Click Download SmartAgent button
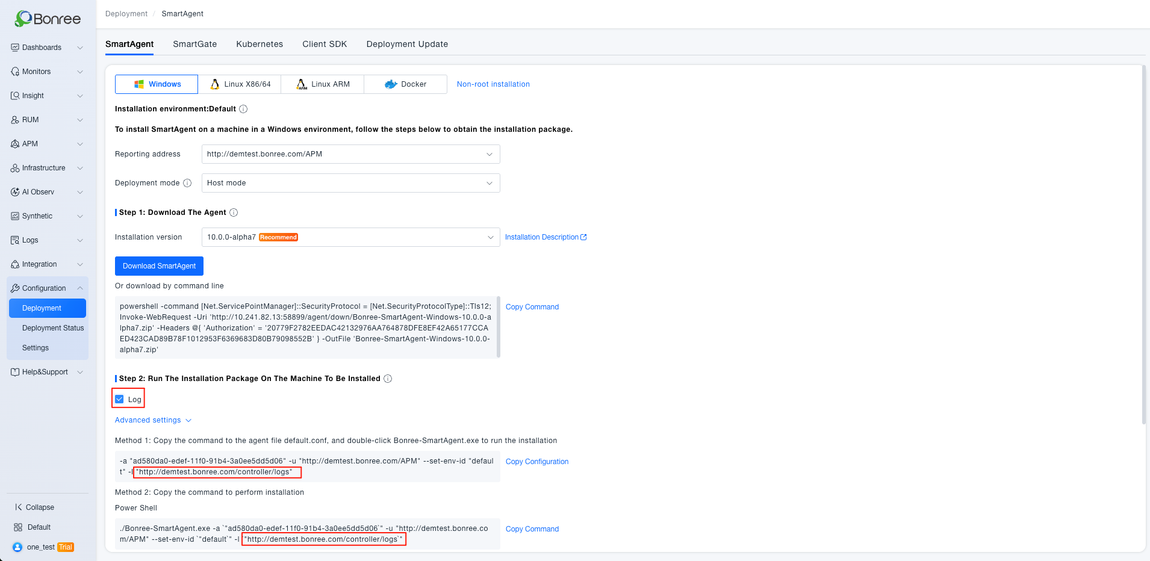 159,266
